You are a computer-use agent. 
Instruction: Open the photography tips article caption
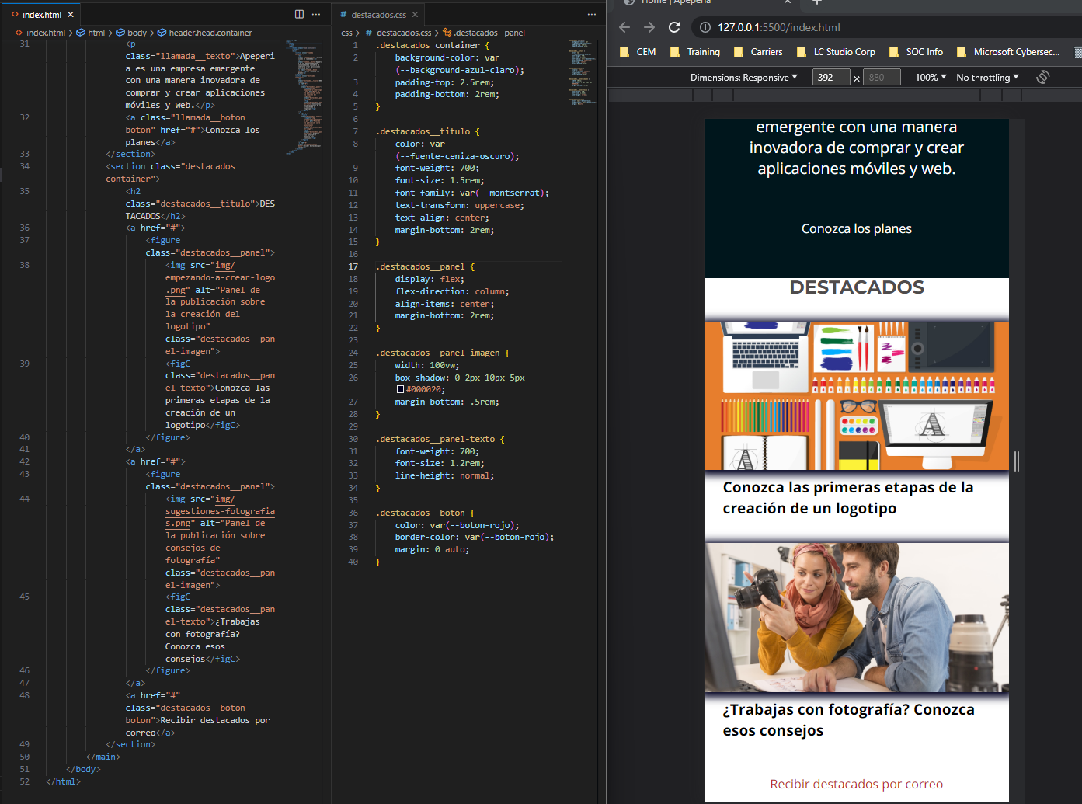pos(848,720)
